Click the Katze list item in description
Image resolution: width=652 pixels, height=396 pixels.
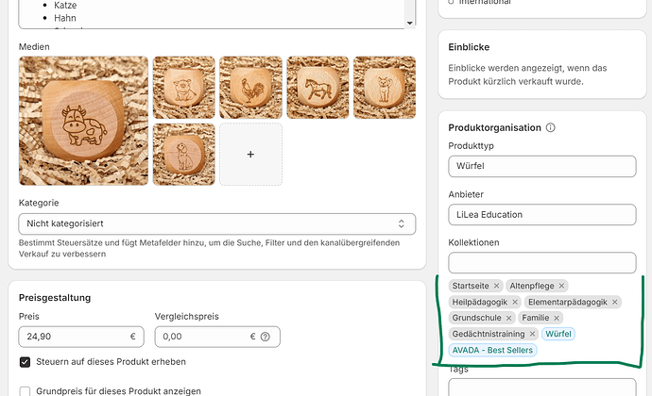tap(65, 5)
